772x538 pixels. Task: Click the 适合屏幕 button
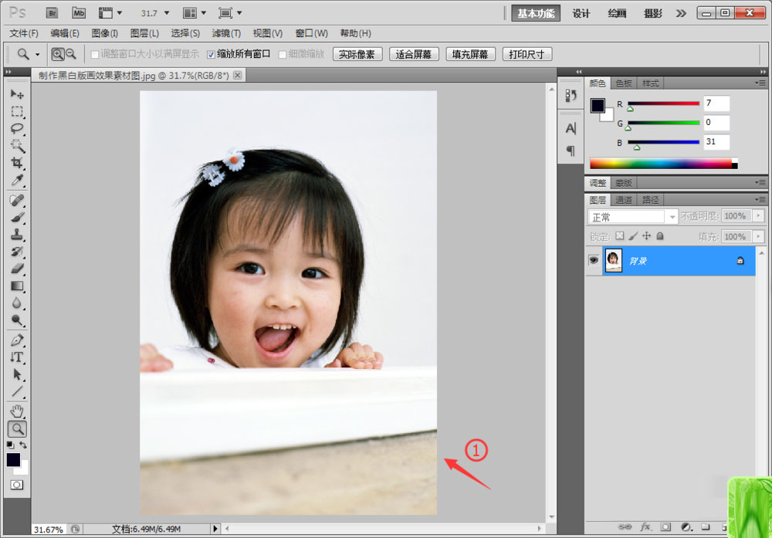point(415,54)
